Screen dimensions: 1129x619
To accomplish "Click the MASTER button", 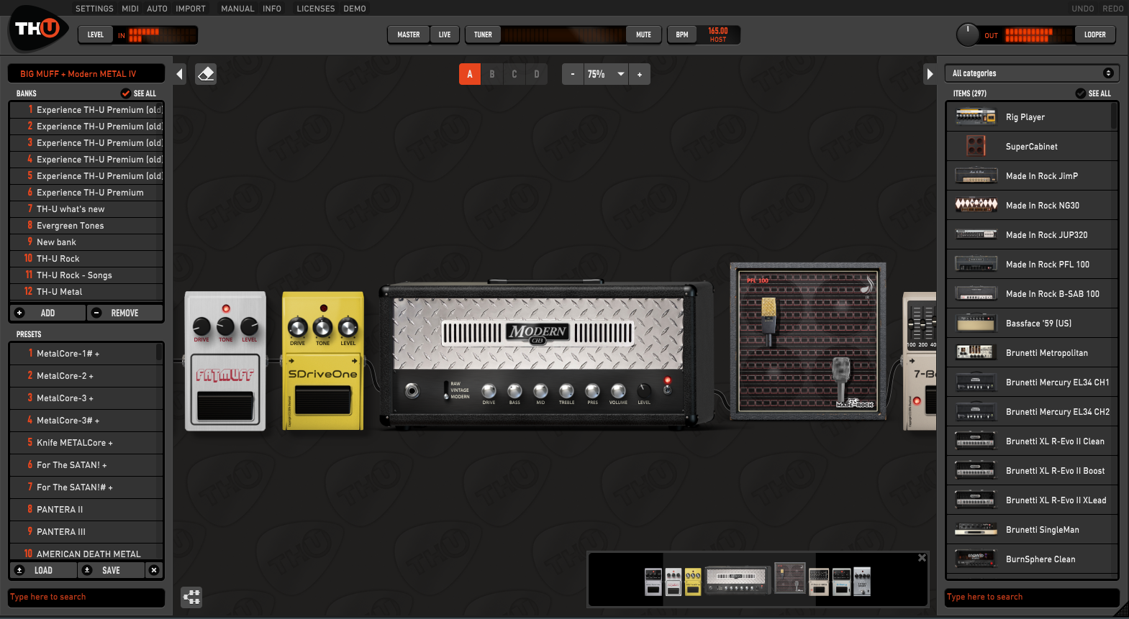I will click(x=409, y=35).
